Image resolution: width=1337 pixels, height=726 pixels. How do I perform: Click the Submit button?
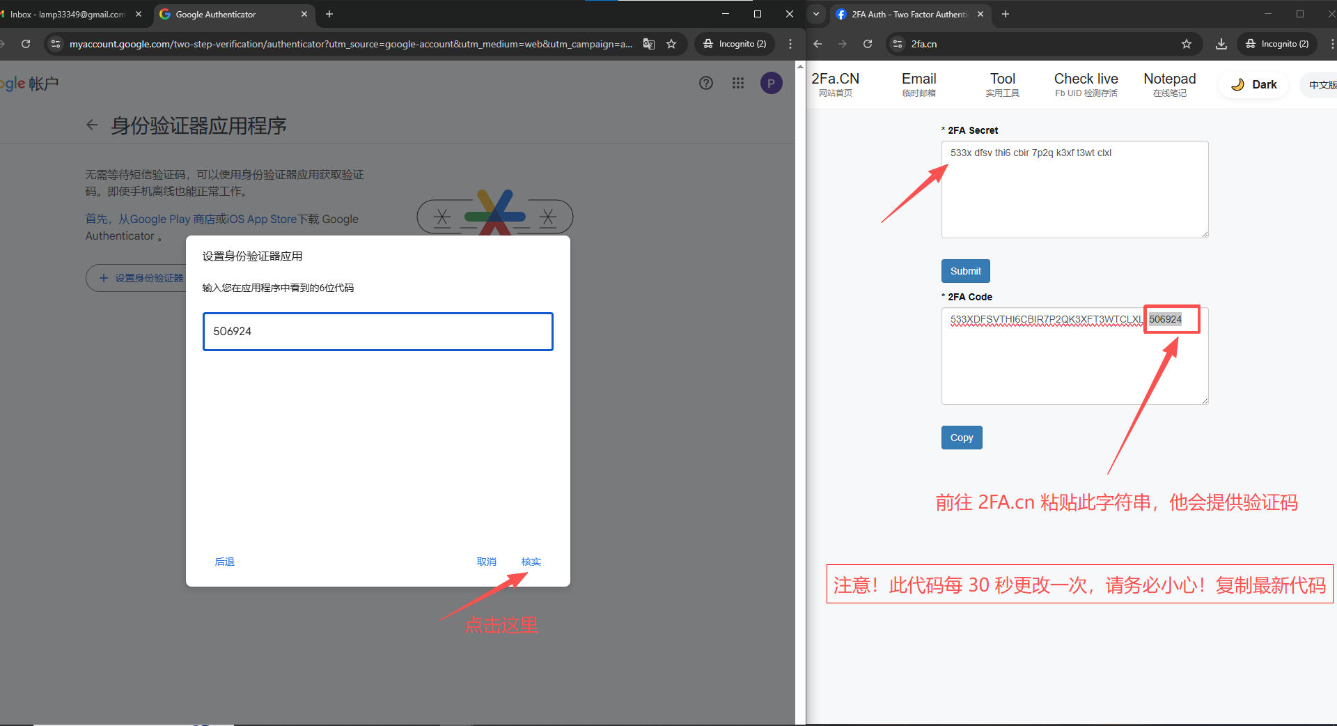pyautogui.click(x=965, y=271)
